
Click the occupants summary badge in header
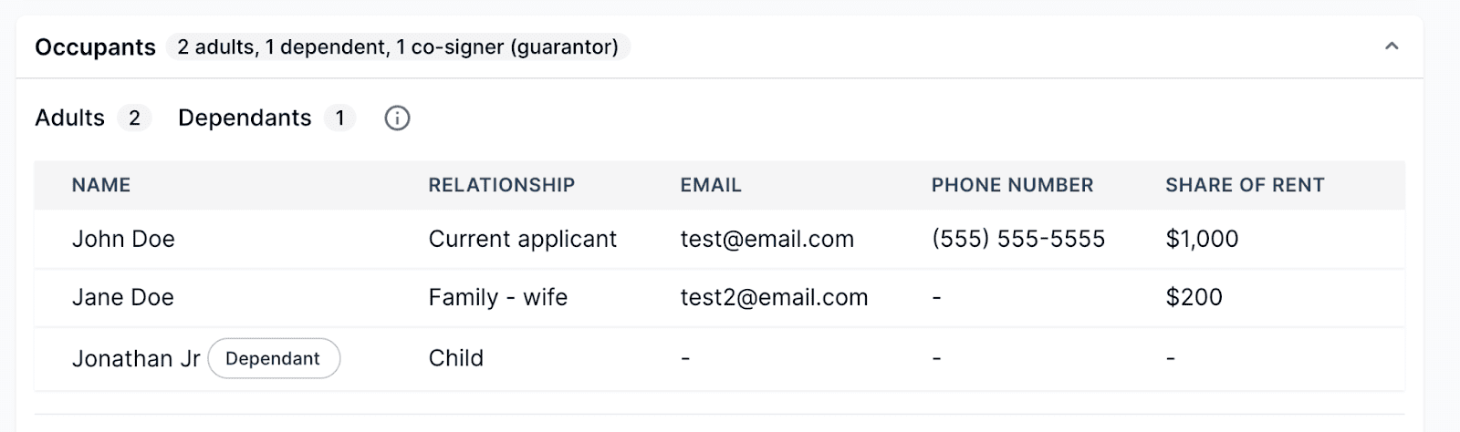pos(398,47)
